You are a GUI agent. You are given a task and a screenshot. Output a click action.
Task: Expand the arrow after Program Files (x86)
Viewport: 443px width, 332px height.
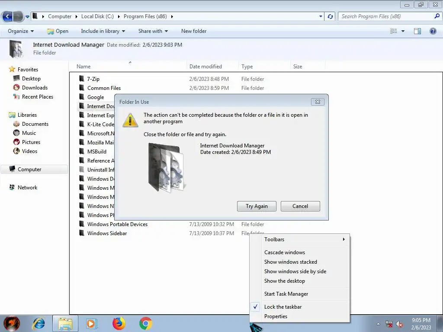pyautogui.click(x=172, y=16)
